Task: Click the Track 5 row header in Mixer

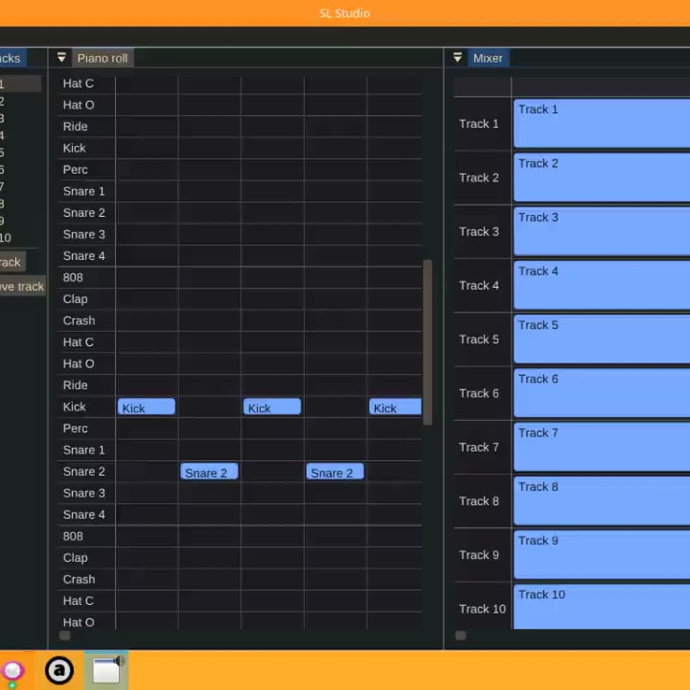Action: point(482,339)
